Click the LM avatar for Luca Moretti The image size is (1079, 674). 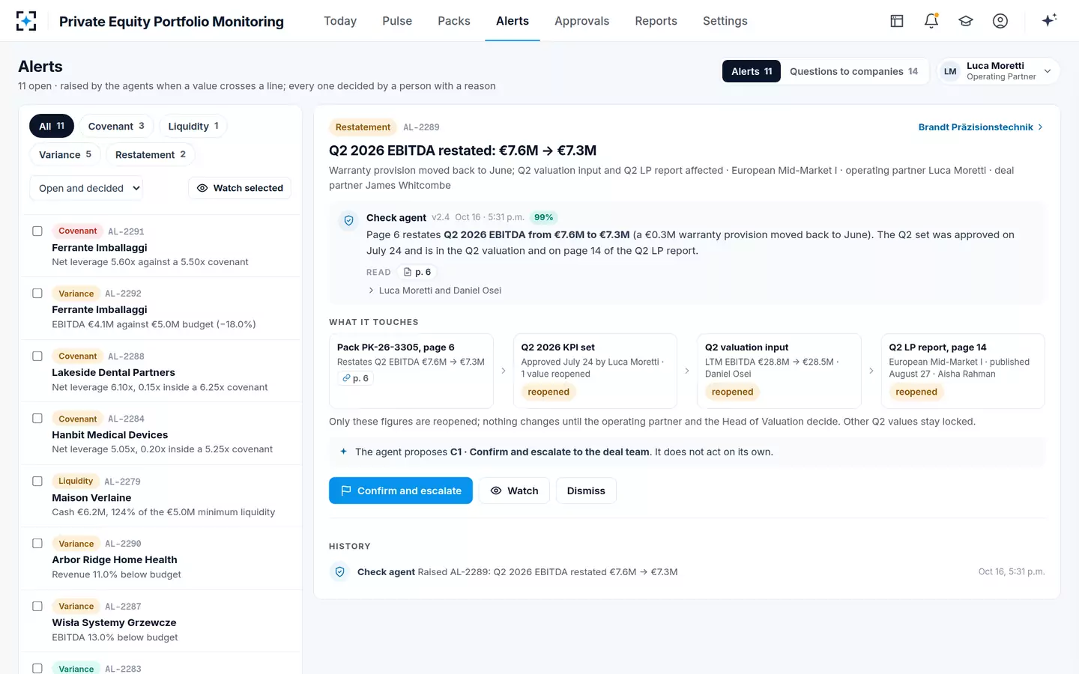pyautogui.click(x=950, y=71)
